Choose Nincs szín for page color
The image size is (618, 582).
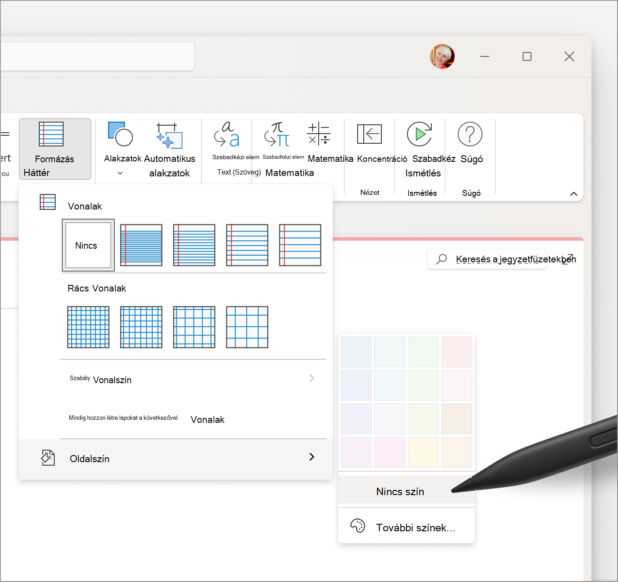(x=407, y=489)
